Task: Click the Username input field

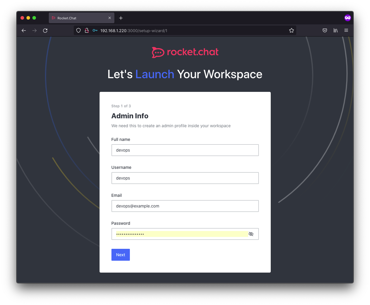Action: point(185,178)
